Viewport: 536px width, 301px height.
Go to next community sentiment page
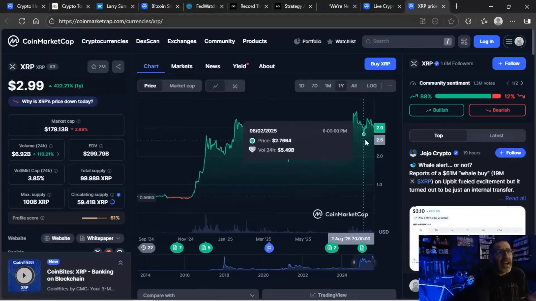pos(522,83)
